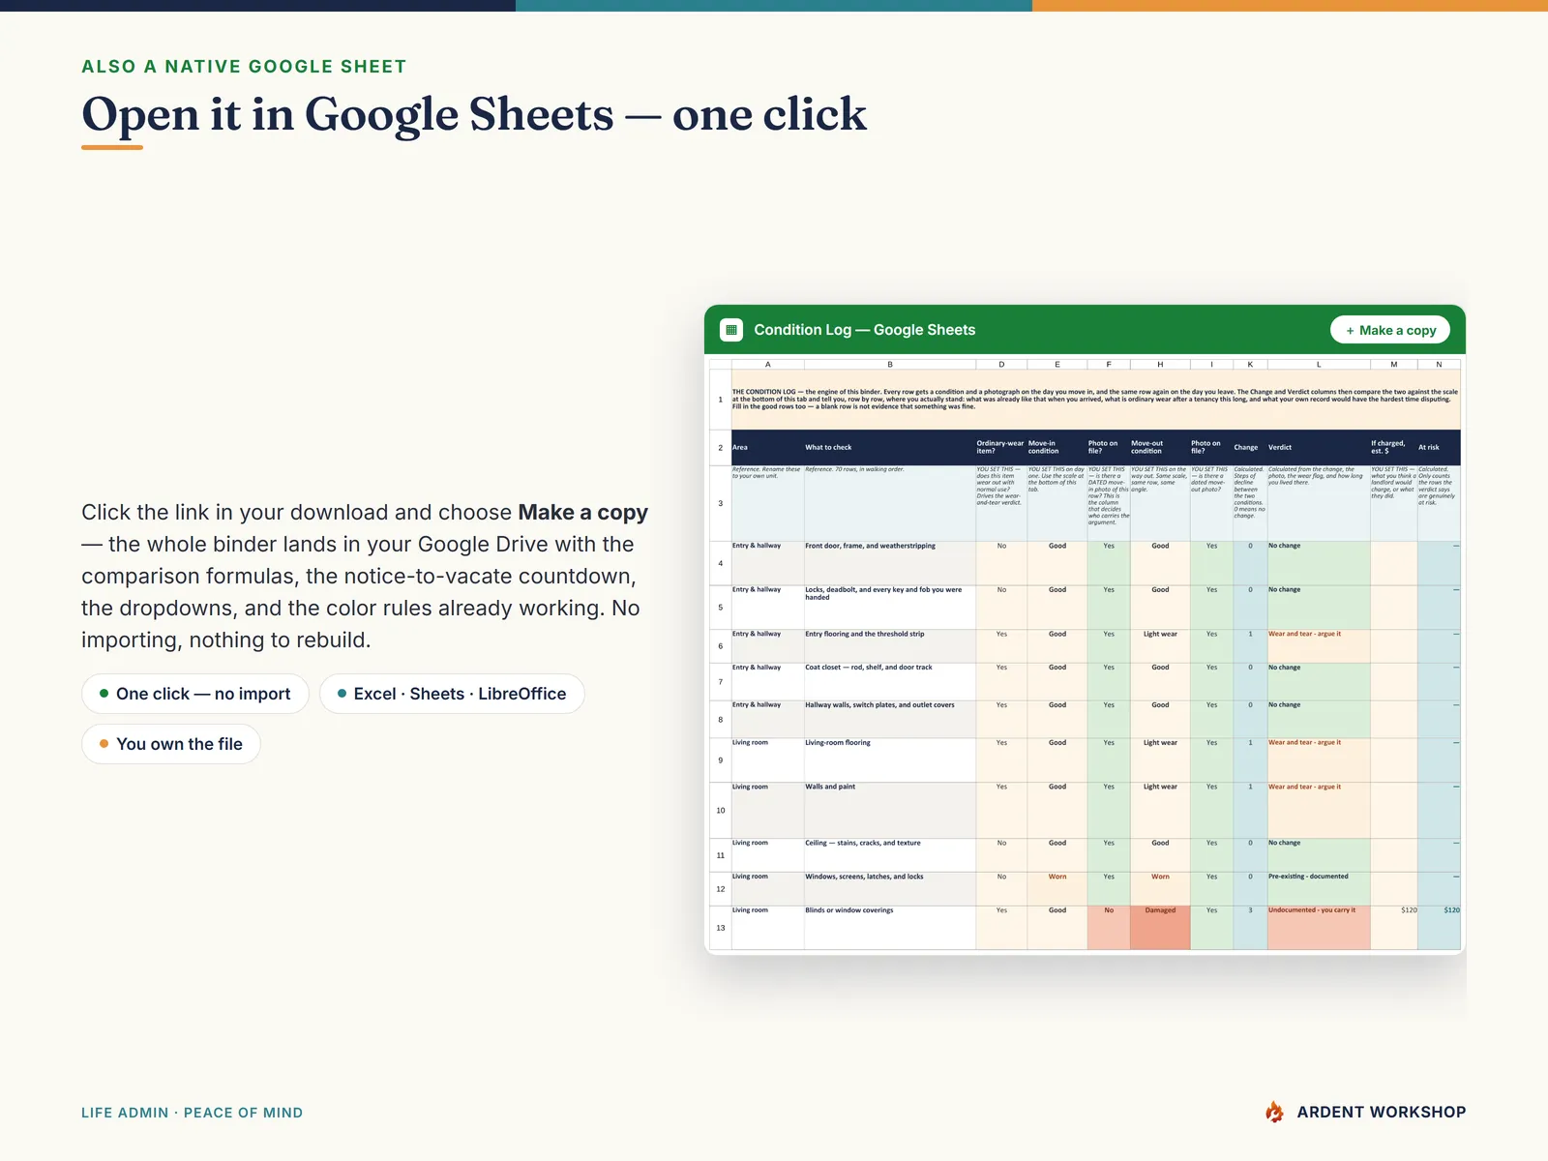This screenshot has height=1161, width=1548.
Task: Select column B header in the sheet
Action: point(889,365)
